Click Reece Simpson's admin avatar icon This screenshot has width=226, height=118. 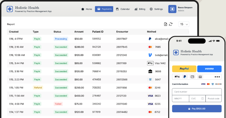172,9
